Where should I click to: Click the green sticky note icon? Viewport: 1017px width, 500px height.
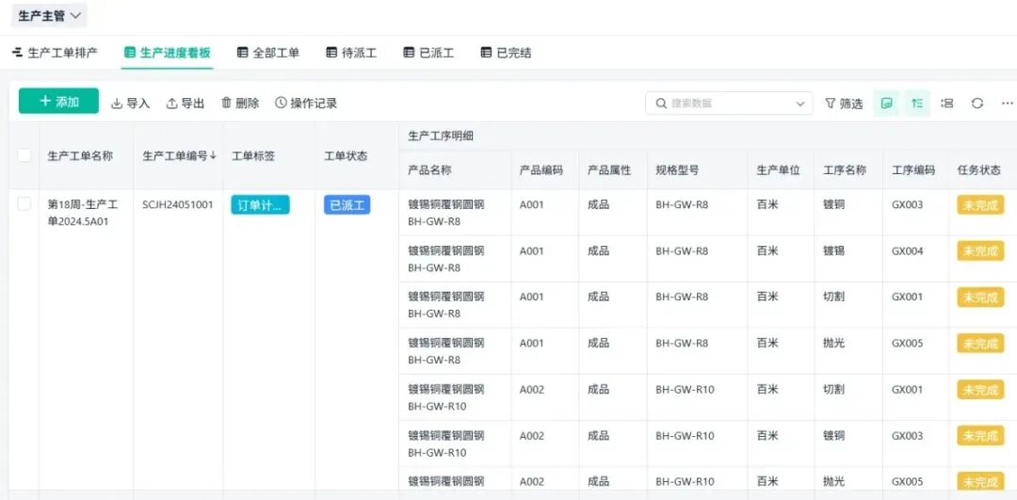pos(886,104)
